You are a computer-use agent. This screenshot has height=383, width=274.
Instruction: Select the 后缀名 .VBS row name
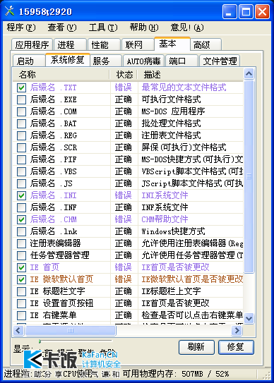[x=54, y=171]
